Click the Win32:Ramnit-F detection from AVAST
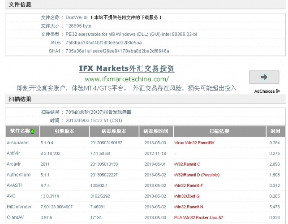Screen dimensions: 288x224 [x=189, y=185]
